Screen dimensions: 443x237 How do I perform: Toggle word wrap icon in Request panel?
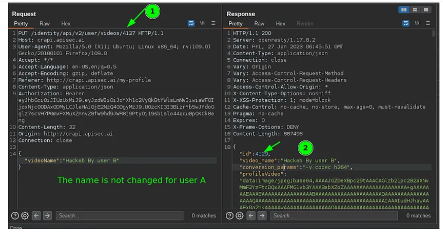pos(191,23)
